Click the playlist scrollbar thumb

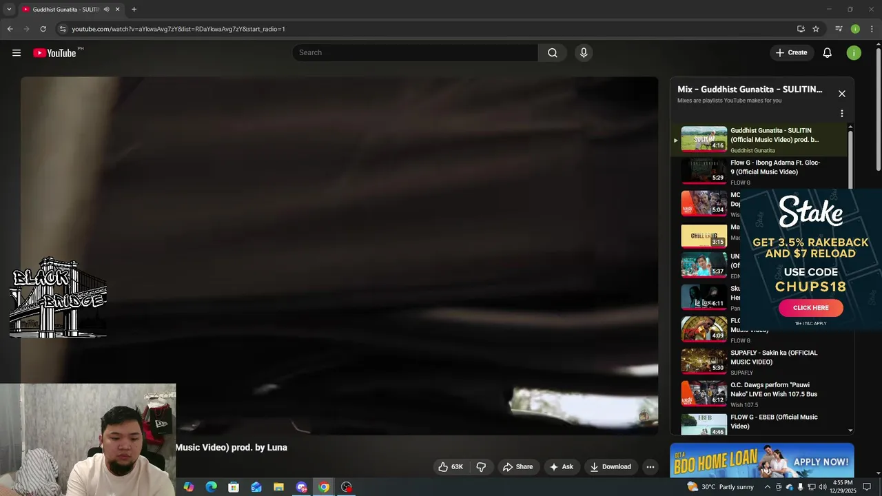tap(850, 158)
